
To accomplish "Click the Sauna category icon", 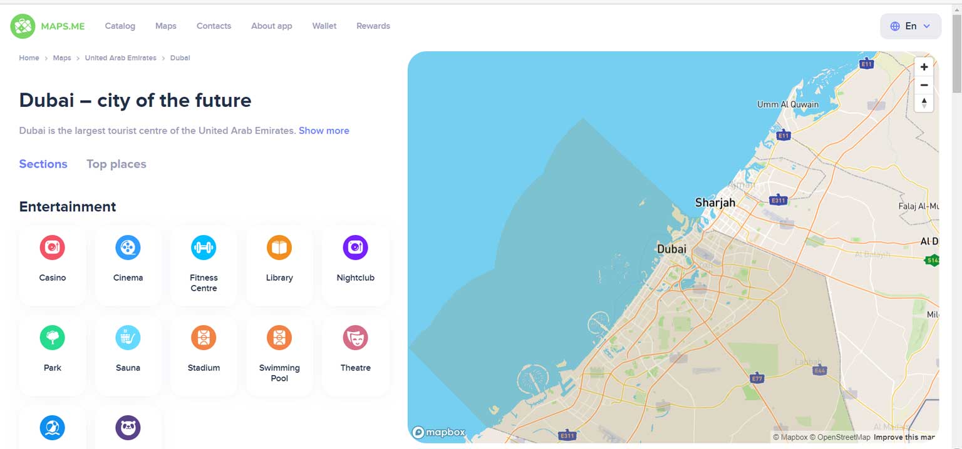I will pos(128,337).
